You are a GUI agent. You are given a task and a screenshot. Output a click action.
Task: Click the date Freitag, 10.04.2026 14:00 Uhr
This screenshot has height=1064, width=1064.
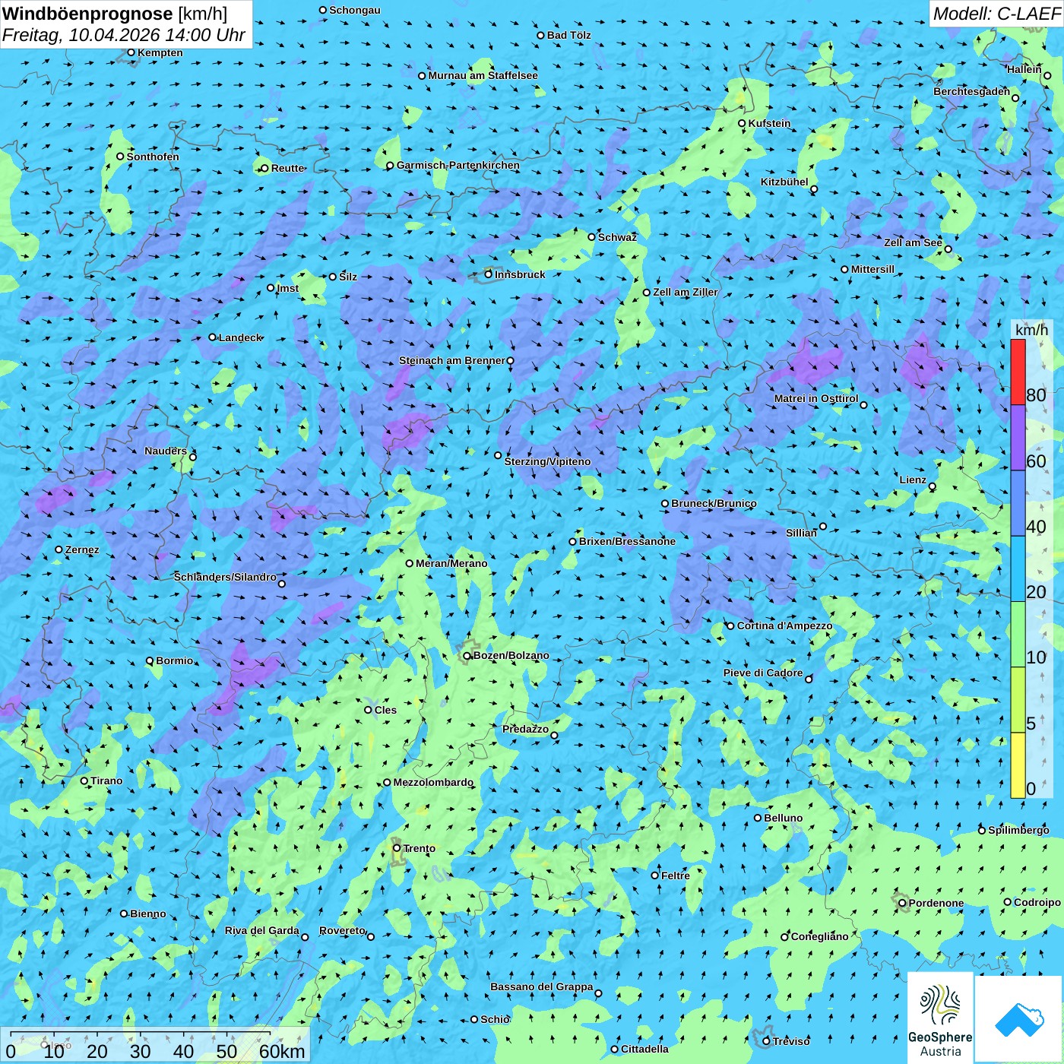tap(123, 35)
